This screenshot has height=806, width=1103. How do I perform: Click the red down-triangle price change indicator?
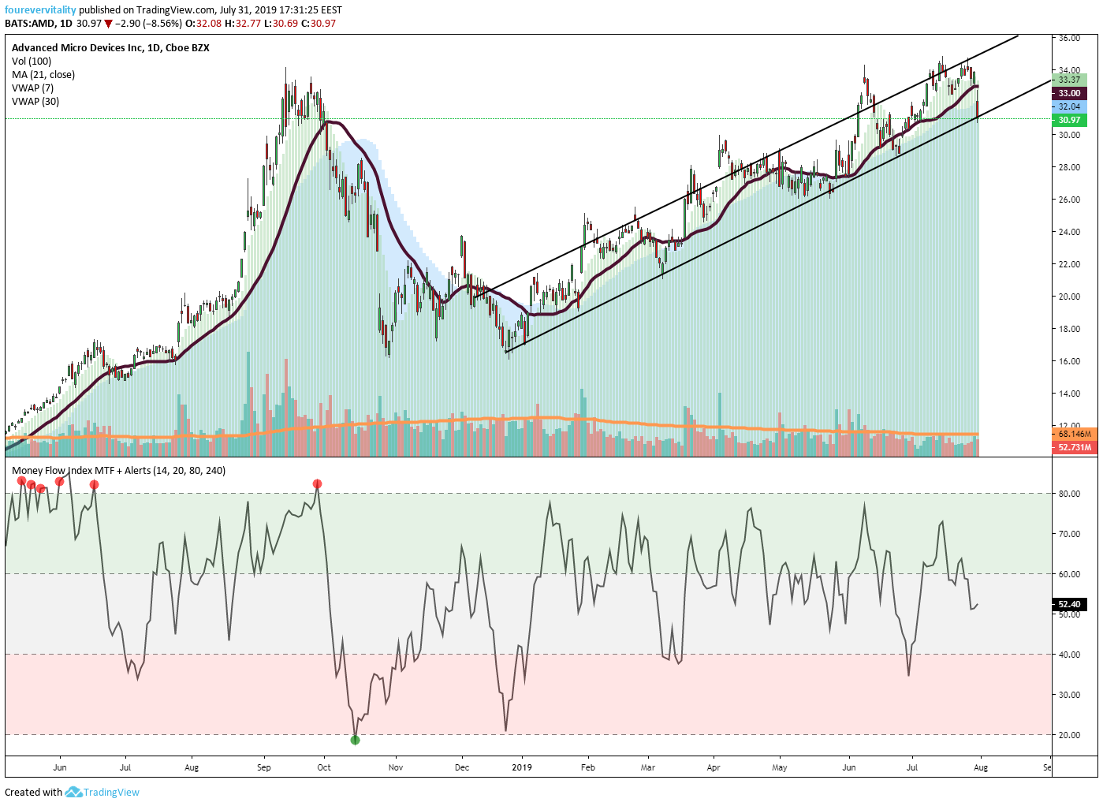pyautogui.click(x=109, y=24)
